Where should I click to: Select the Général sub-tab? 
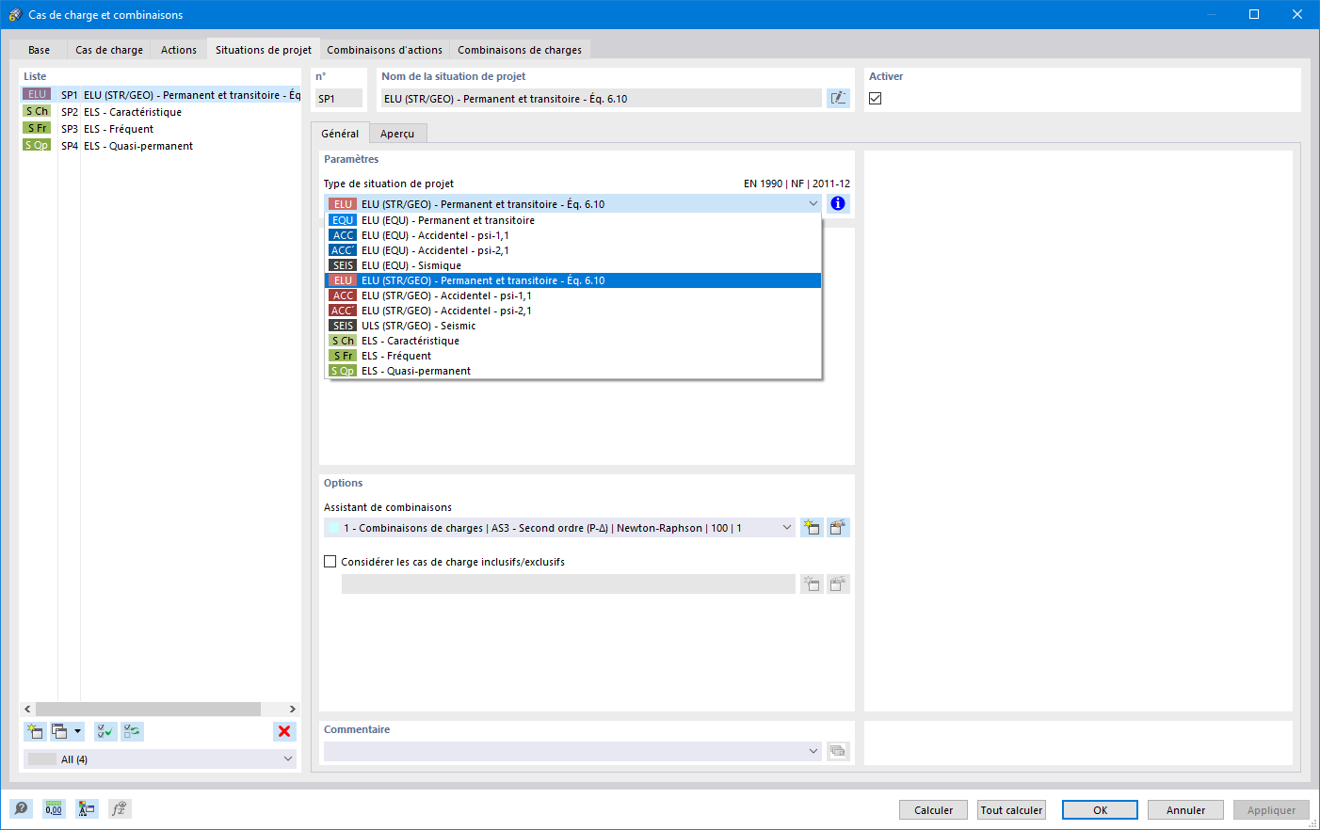340,134
